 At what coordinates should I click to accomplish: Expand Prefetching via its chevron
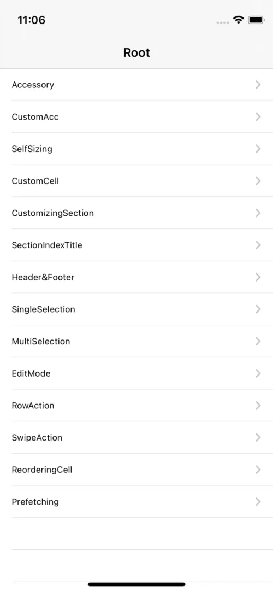click(x=258, y=502)
